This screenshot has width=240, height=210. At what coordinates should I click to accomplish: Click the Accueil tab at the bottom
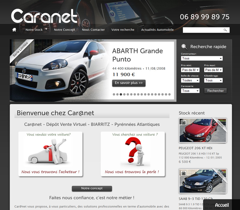click(222, 205)
